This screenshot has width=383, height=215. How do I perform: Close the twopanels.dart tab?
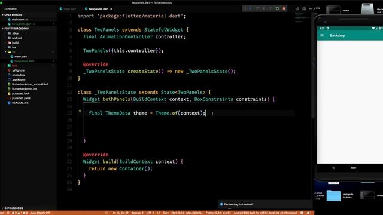[111, 9]
